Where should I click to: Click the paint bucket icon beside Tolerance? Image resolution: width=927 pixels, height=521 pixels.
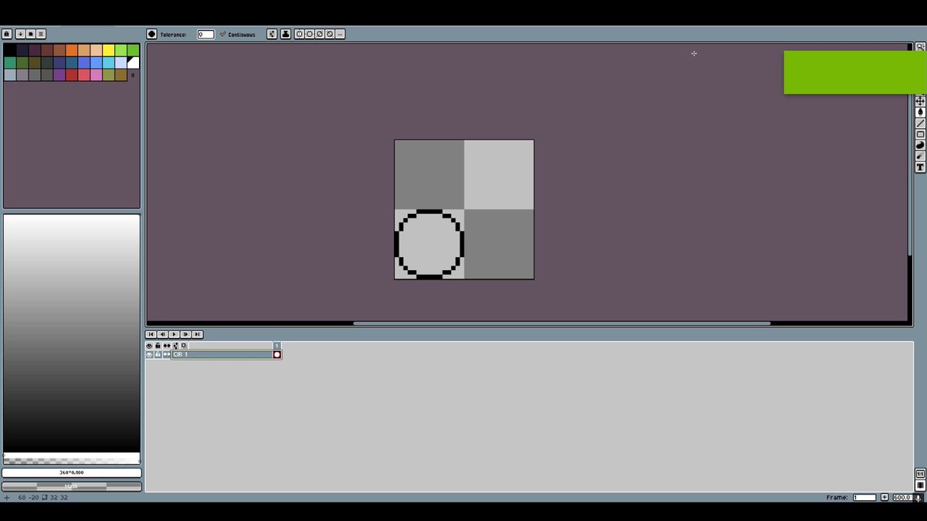pyautogui.click(x=151, y=34)
